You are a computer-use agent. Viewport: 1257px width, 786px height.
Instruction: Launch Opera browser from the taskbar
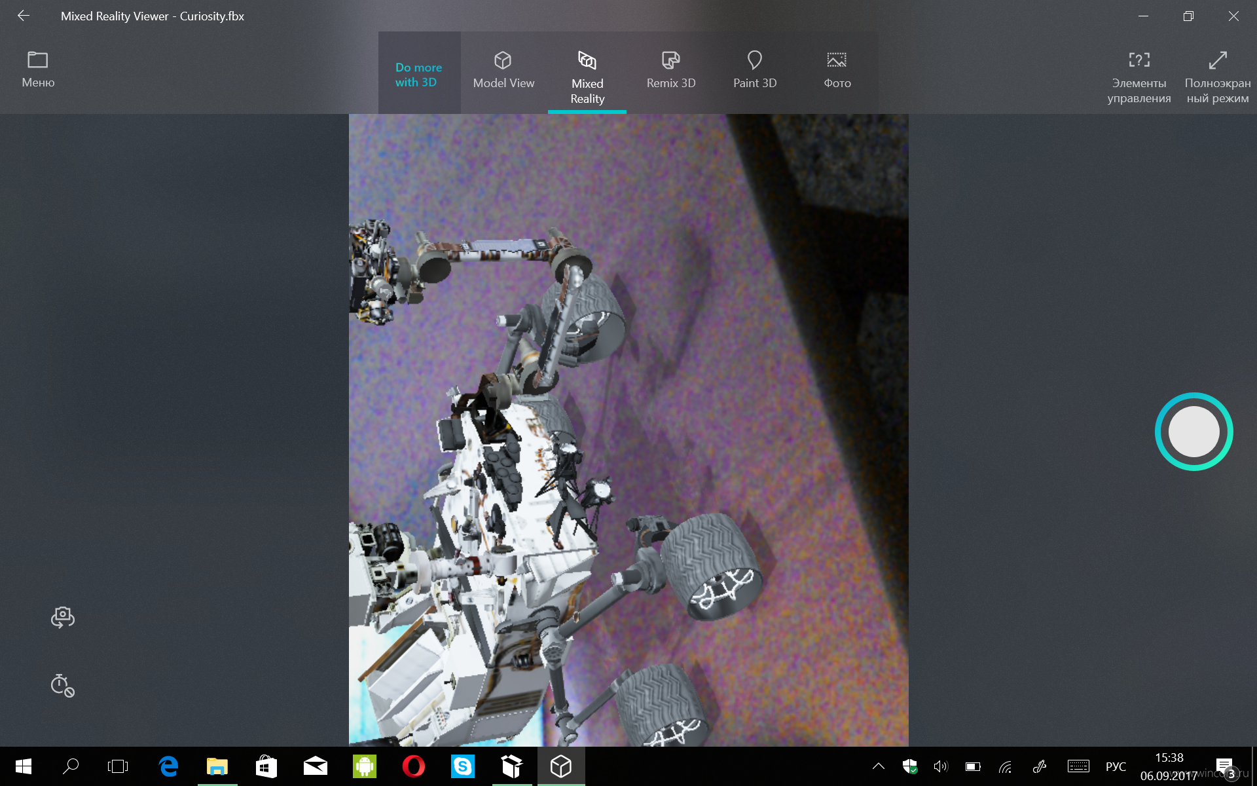414,766
